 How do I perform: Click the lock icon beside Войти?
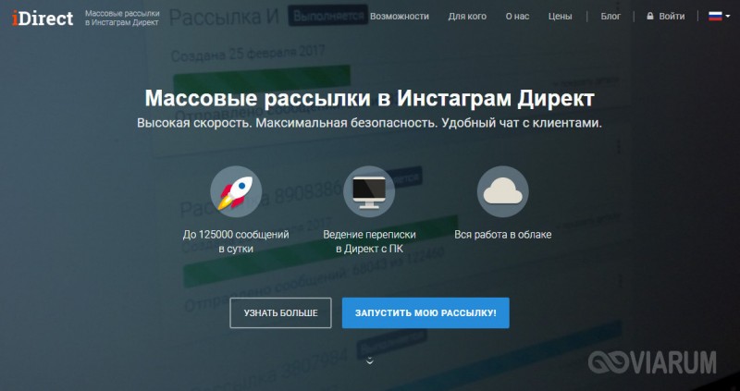coord(650,17)
